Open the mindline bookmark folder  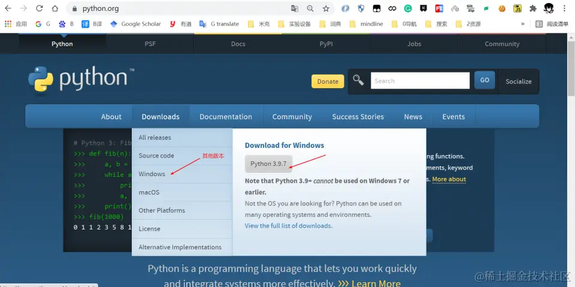click(x=366, y=24)
